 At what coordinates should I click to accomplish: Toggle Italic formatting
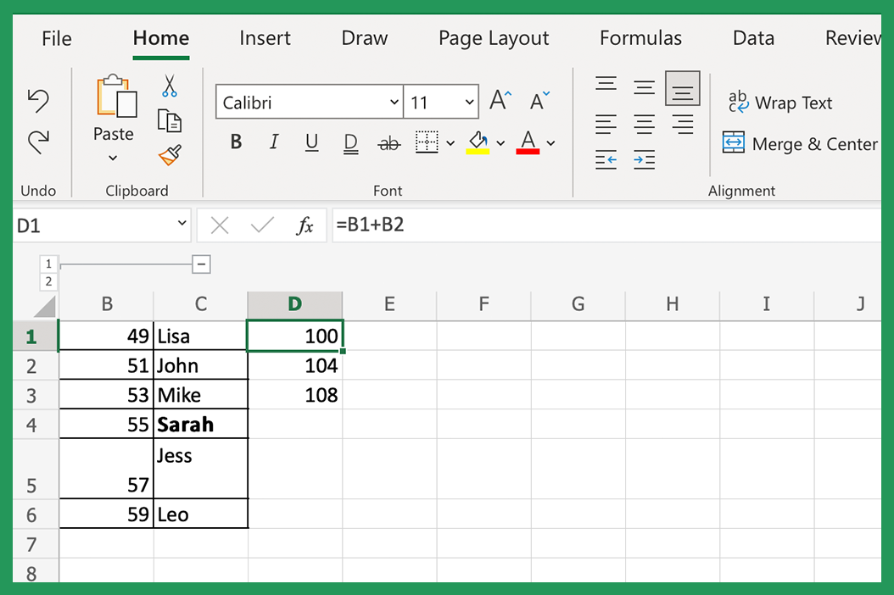pyautogui.click(x=274, y=142)
